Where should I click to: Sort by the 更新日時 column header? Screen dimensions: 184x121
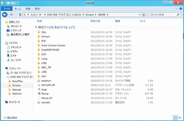95,21
